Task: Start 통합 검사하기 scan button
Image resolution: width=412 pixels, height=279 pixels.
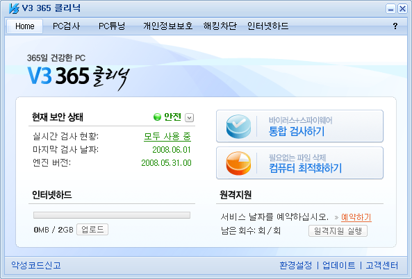Action: coord(299,126)
